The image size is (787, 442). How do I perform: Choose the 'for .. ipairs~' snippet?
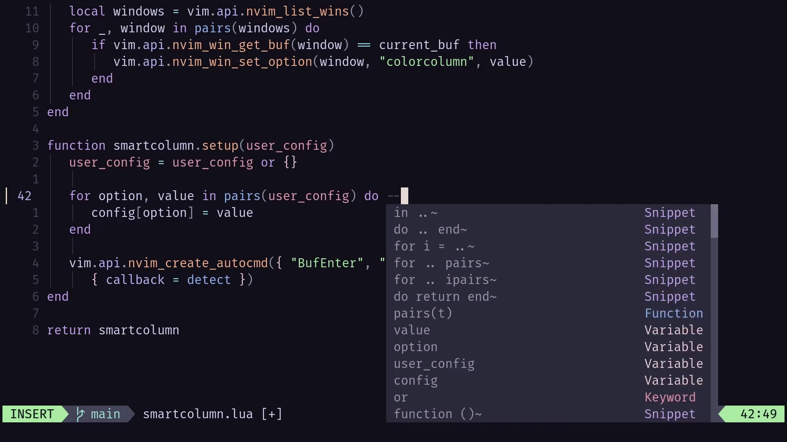(x=445, y=280)
